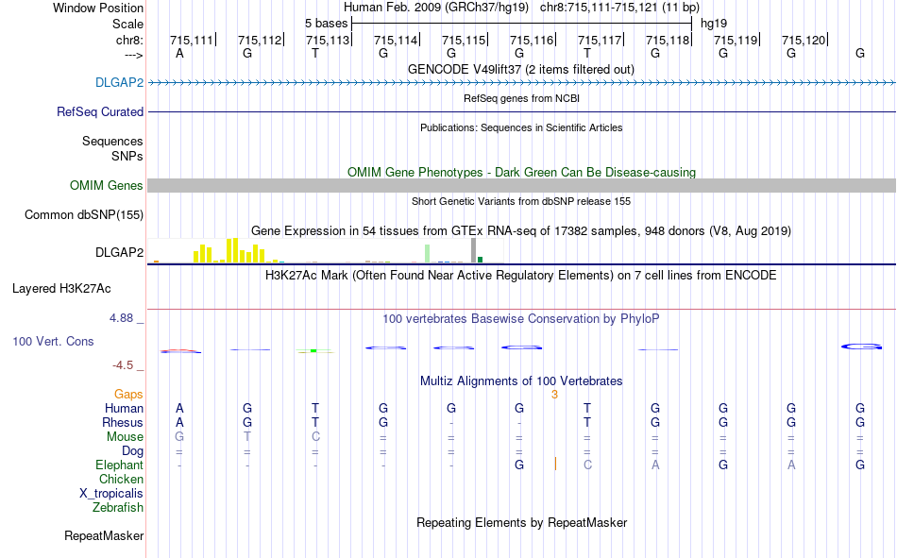Screen dimensions: 897x558
Task: Click the orange insertion bar in Elephant row
Action: coord(555,464)
